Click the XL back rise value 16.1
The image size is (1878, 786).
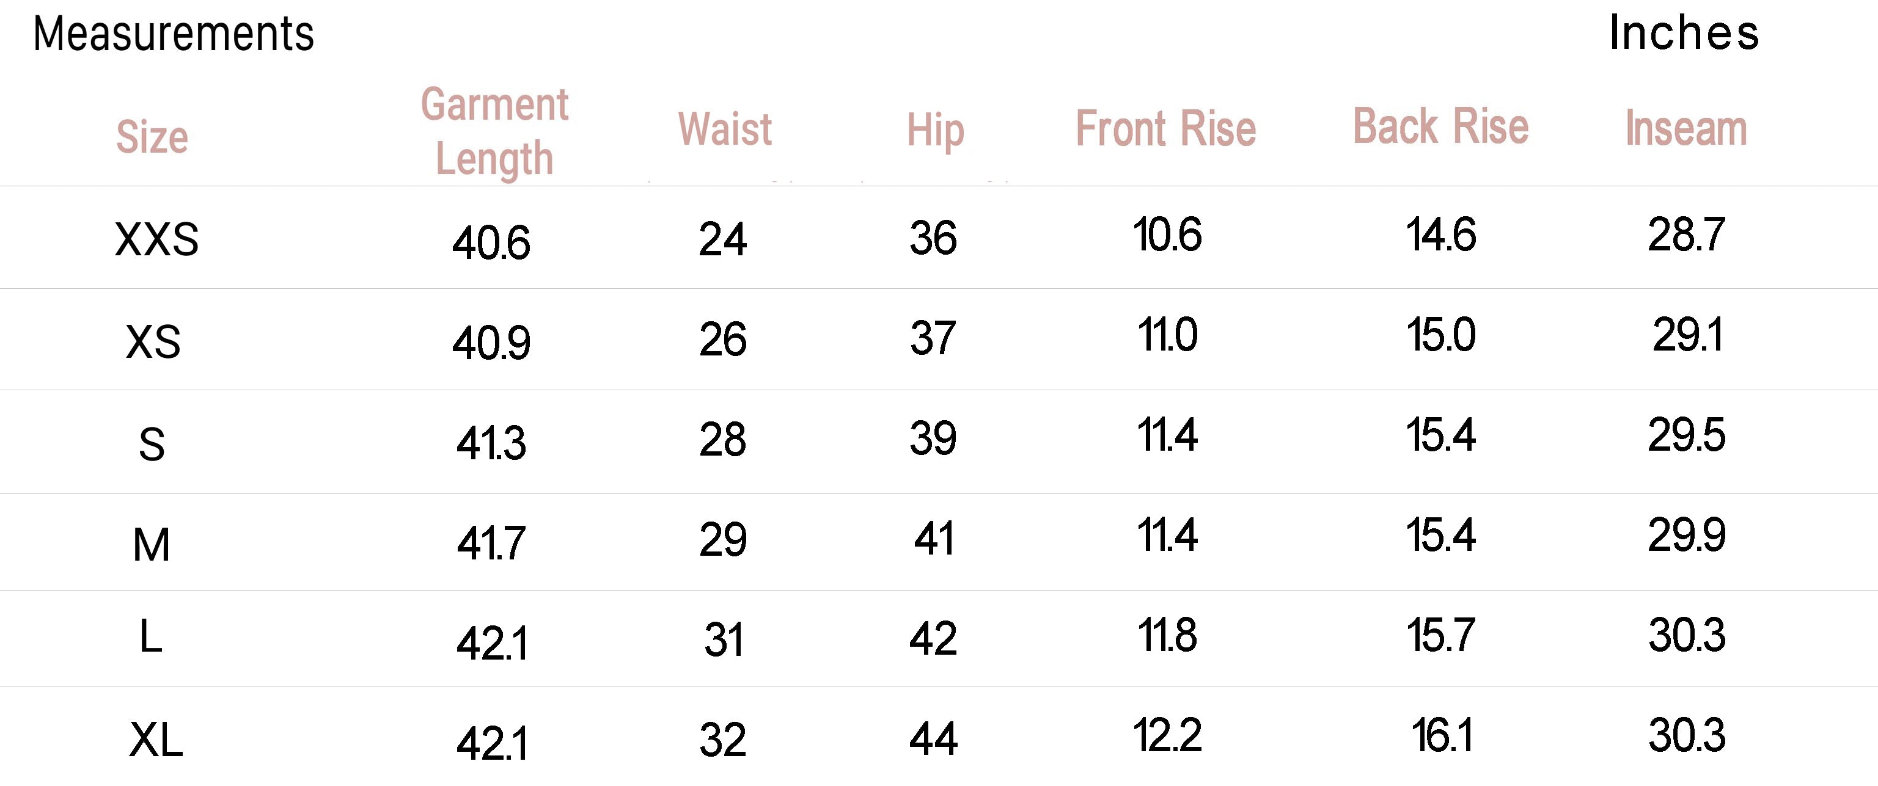pyautogui.click(x=1442, y=735)
